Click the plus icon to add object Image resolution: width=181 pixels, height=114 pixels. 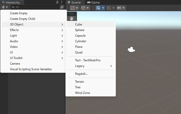click(x=3, y=7)
